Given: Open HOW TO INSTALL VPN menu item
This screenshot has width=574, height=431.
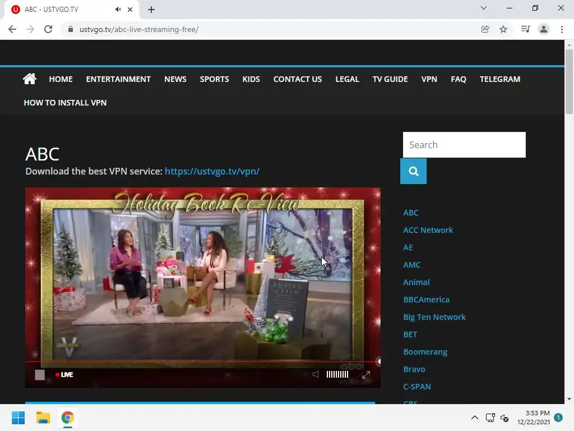Looking at the screenshot, I should point(65,103).
